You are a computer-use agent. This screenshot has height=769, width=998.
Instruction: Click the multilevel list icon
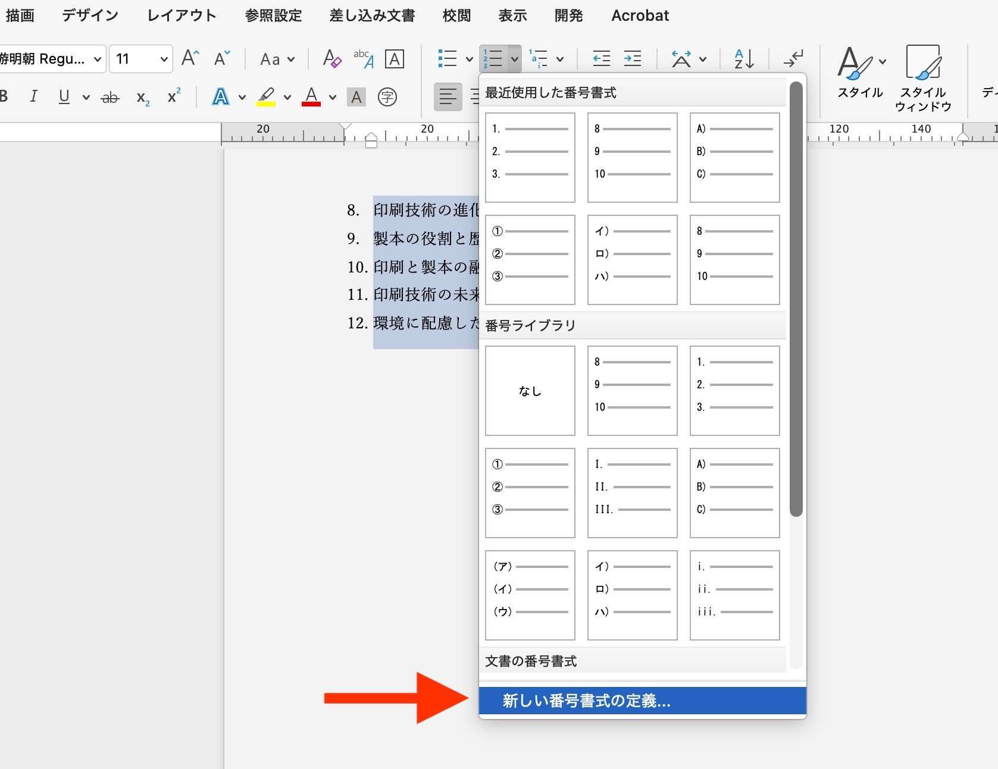(539, 58)
